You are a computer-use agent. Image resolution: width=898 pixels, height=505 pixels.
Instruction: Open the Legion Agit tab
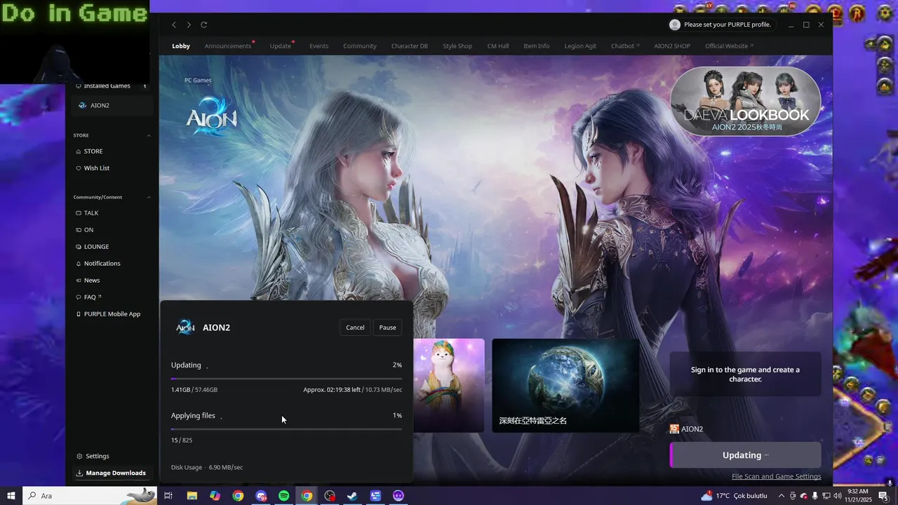coord(580,46)
